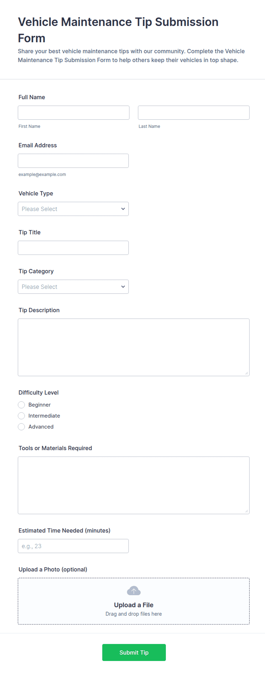Select the Beginner difficulty radio button
This screenshot has width=265, height=675.
point(21,405)
